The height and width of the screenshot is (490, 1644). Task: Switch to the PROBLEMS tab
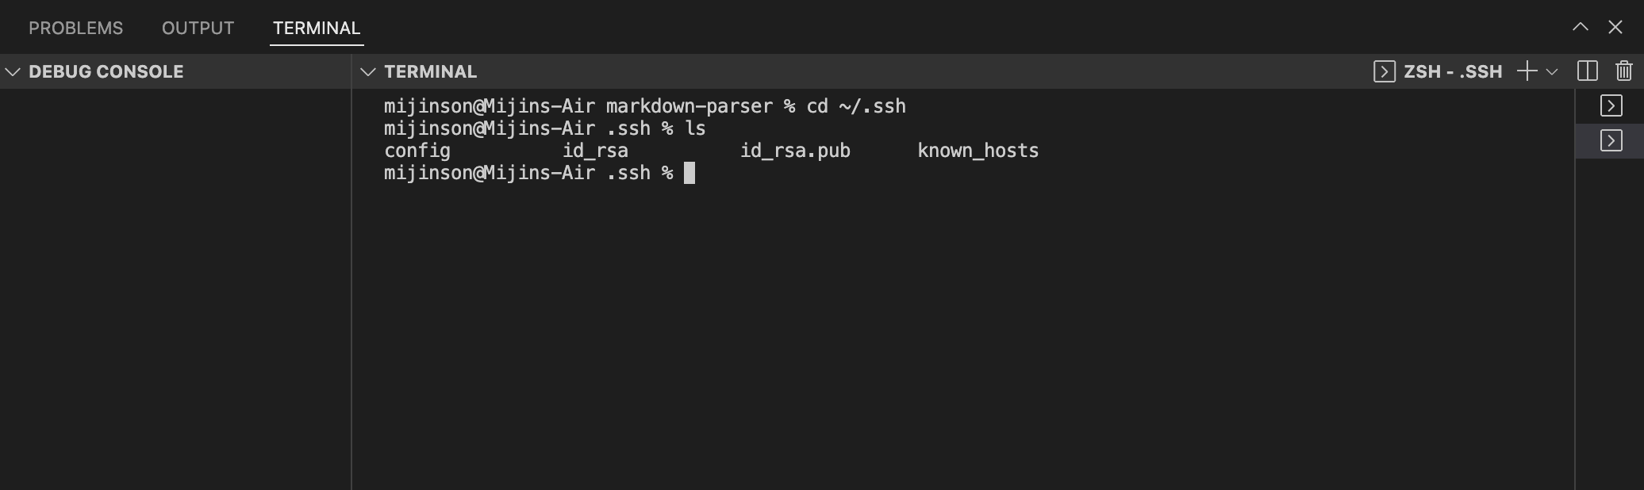[x=76, y=29]
